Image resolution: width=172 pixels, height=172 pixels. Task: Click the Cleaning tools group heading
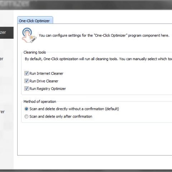[35, 52]
